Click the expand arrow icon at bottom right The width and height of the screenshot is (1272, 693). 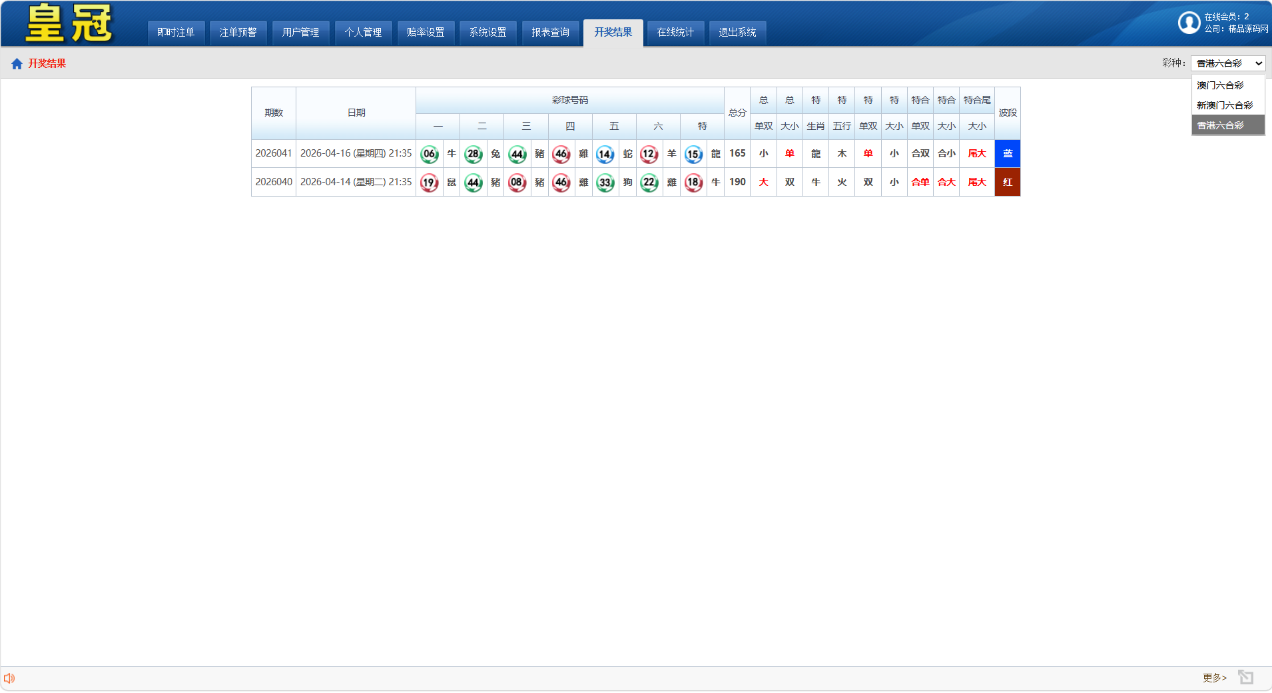click(x=1245, y=678)
